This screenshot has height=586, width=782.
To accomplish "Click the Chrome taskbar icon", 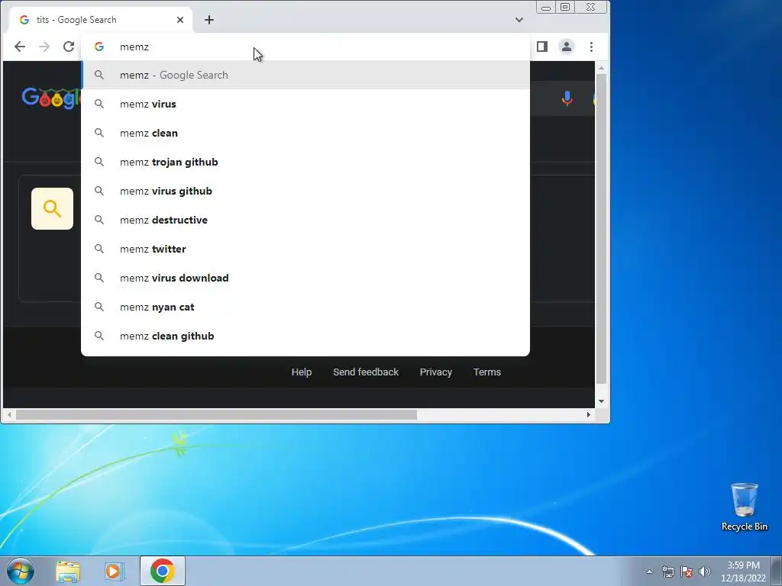I will (163, 571).
